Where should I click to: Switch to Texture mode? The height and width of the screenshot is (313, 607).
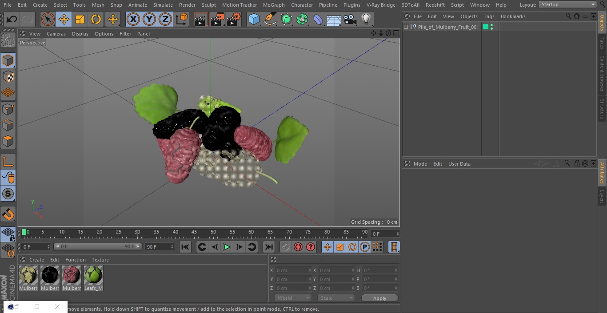(8, 76)
